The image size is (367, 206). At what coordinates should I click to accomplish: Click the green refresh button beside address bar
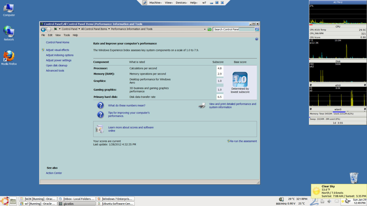pos(209,29)
